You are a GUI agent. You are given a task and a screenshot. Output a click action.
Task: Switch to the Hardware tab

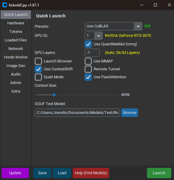click(16, 23)
